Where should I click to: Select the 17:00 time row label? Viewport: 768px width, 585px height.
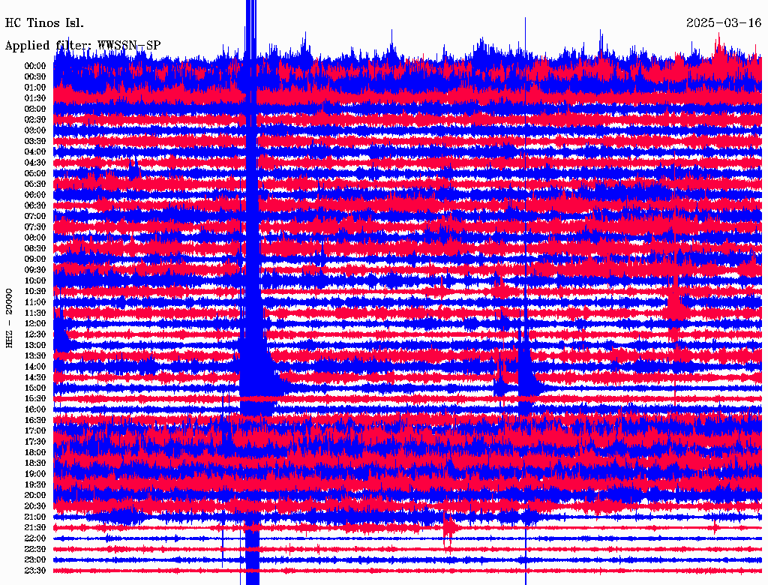(35, 431)
